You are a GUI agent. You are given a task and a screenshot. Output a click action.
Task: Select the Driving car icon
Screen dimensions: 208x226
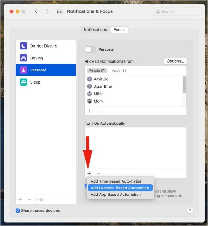click(x=23, y=58)
